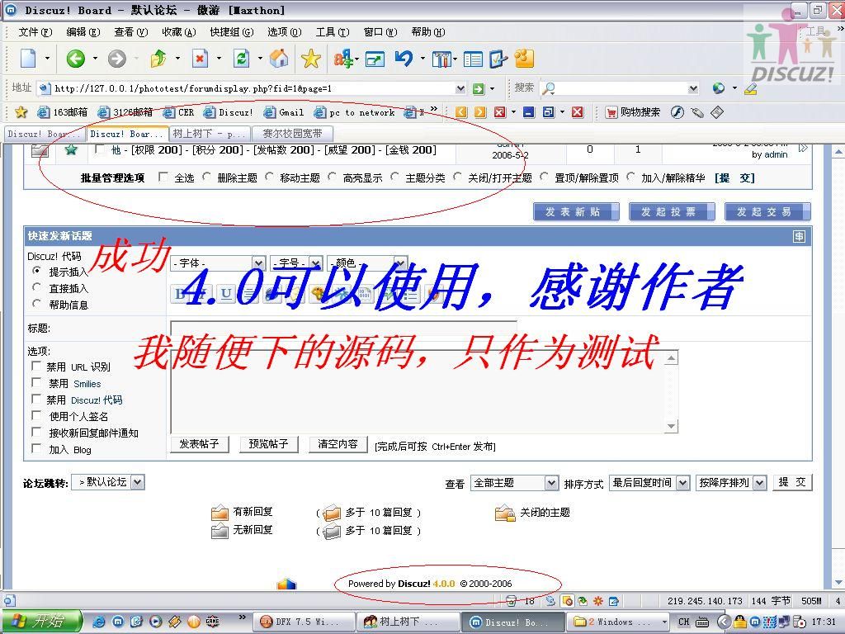Image resolution: width=845 pixels, height=634 pixels.
Task: Select the 移动主题 radio option
Action: (269, 177)
